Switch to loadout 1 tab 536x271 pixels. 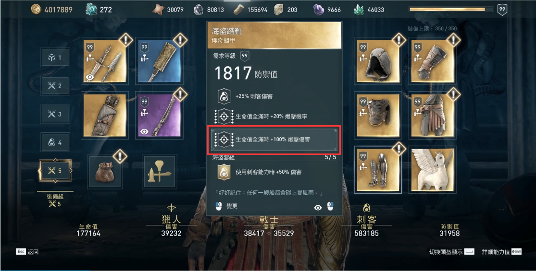(x=55, y=57)
